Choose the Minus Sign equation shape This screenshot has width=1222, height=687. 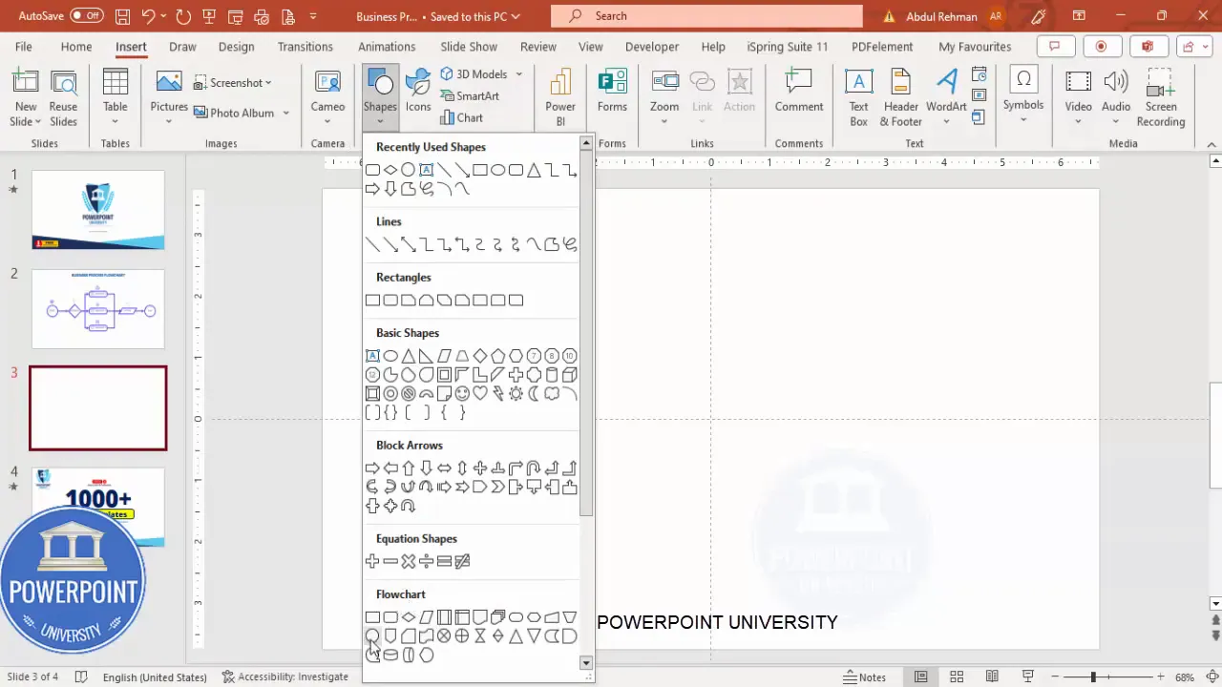(x=390, y=561)
